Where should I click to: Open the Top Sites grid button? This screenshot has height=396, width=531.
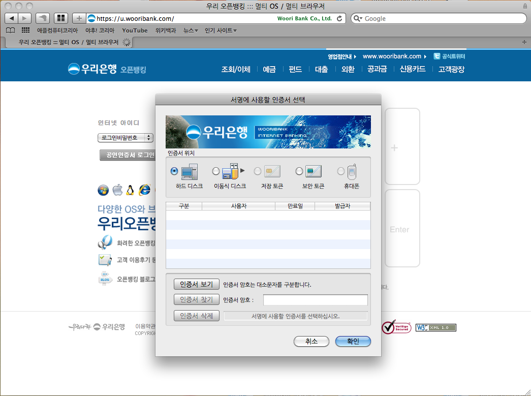(61, 18)
